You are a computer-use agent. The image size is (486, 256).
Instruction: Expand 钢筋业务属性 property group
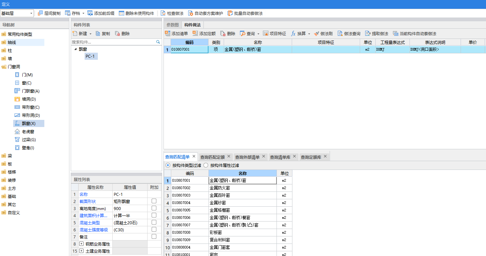(81, 244)
